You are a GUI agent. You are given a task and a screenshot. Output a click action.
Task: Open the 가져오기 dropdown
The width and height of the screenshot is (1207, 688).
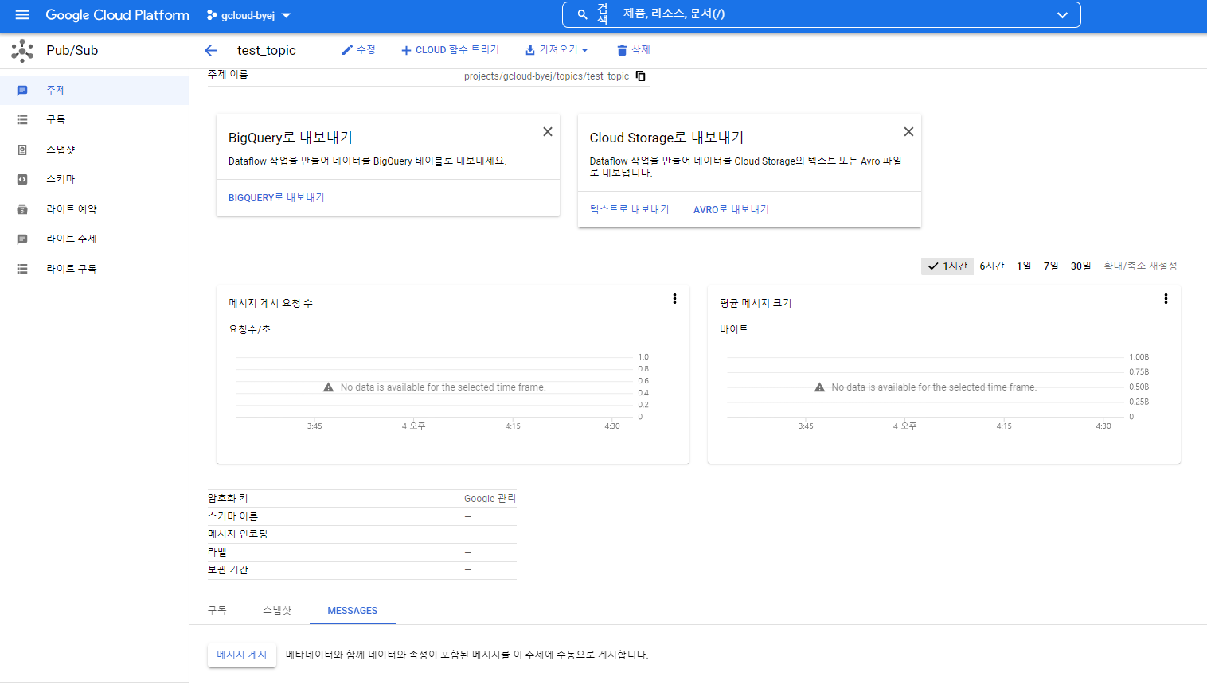[x=557, y=50]
